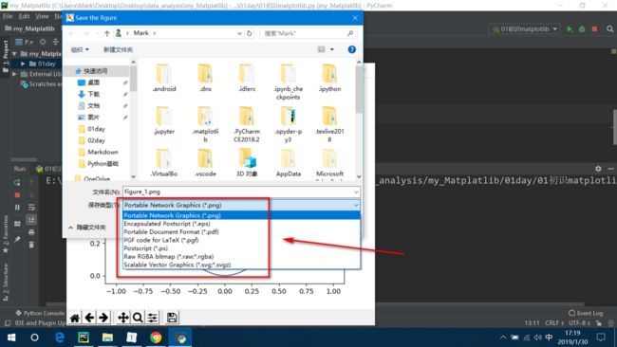This screenshot has width=617, height=347.
Task: Open the view options dropdown arrow
Action: tap(331, 49)
